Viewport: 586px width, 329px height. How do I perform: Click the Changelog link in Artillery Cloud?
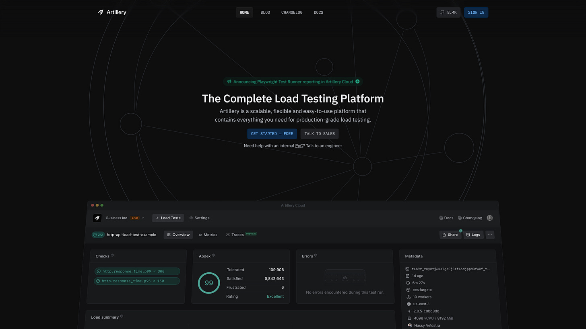tap(470, 218)
